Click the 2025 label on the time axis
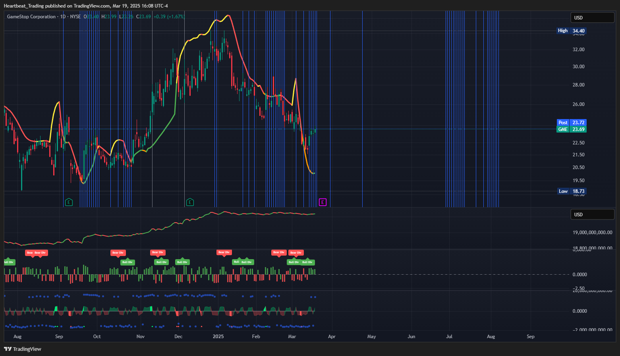The height and width of the screenshot is (356, 620). click(x=218, y=337)
